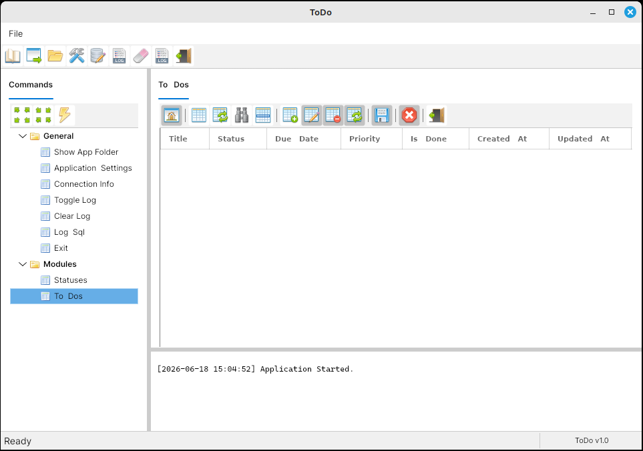Image resolution: width=643 pixels, height=451 pixels.
Task: Click ToDo v1.0 in status bar
Action: [x=592, y=441]
